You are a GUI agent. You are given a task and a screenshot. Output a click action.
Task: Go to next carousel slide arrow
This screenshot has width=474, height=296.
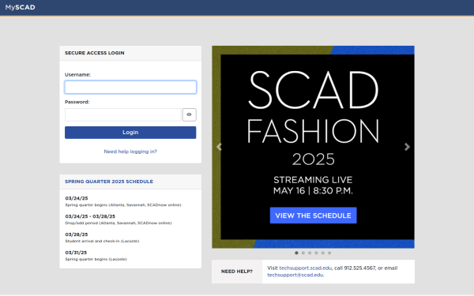[407, 147]
